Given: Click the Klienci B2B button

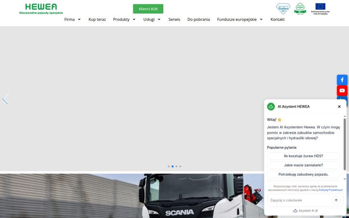Looking at the screenshot, I should (148, 9).
